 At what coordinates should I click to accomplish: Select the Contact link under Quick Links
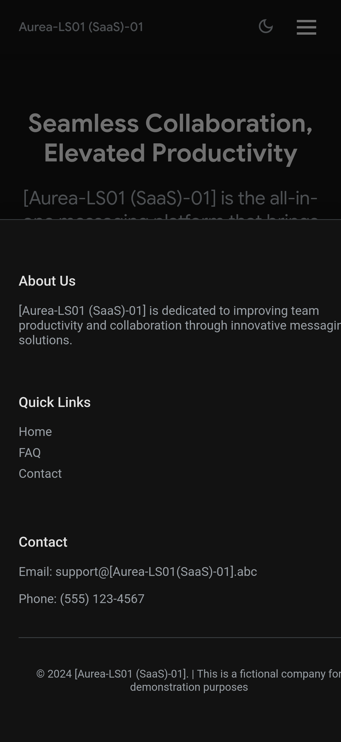click(x=40, y=473)
